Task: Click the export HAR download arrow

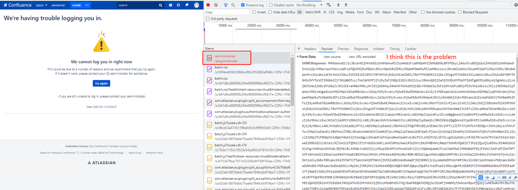Action: pos(346,5)
